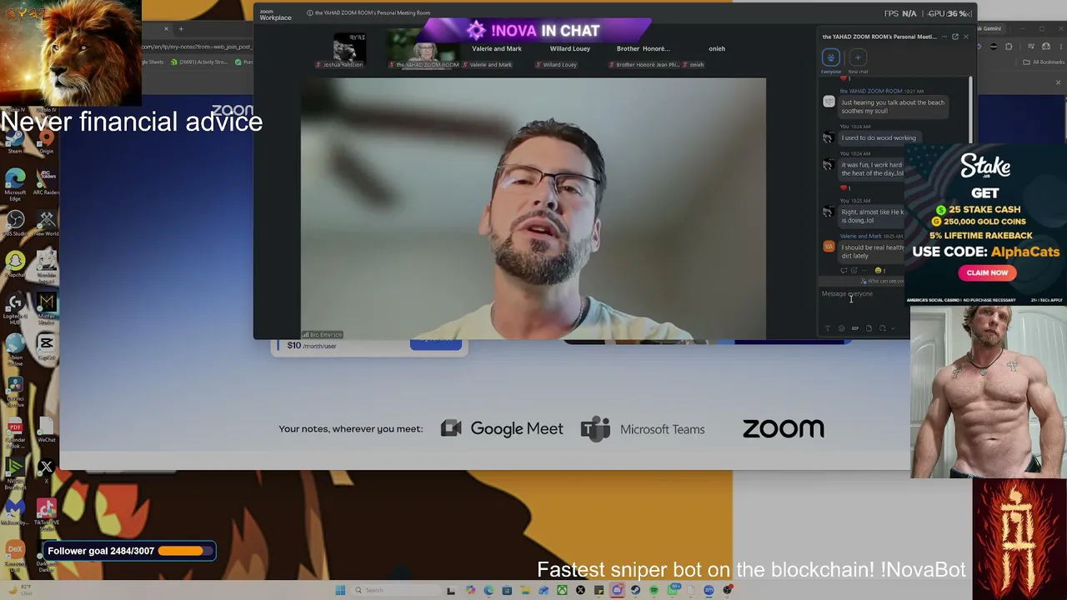Open chat panel more options (three dots)
1067x600 pixels.
(944, 37)
